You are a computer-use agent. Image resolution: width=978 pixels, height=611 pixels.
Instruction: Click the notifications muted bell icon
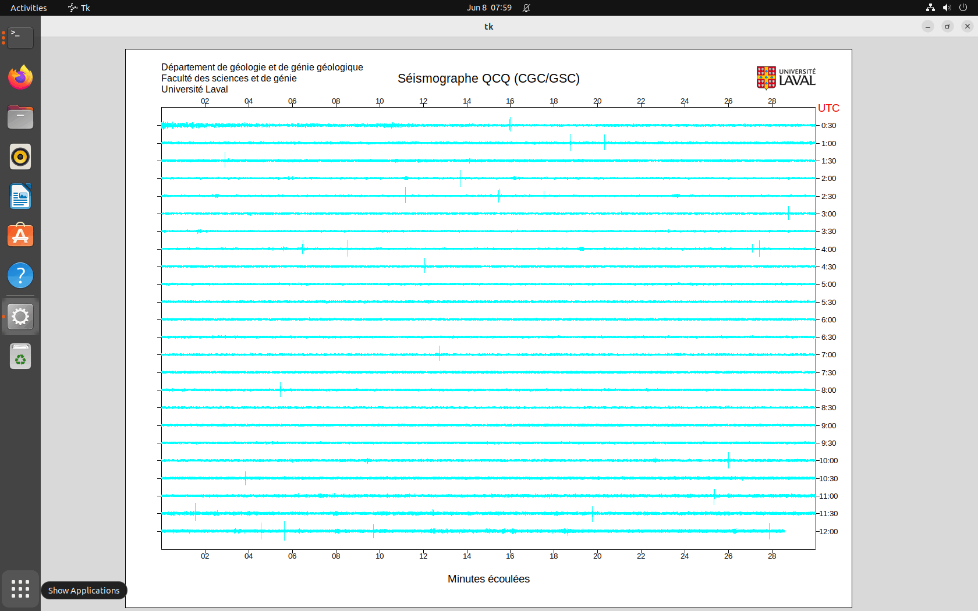pyautogui.click(x=526, y=8)
